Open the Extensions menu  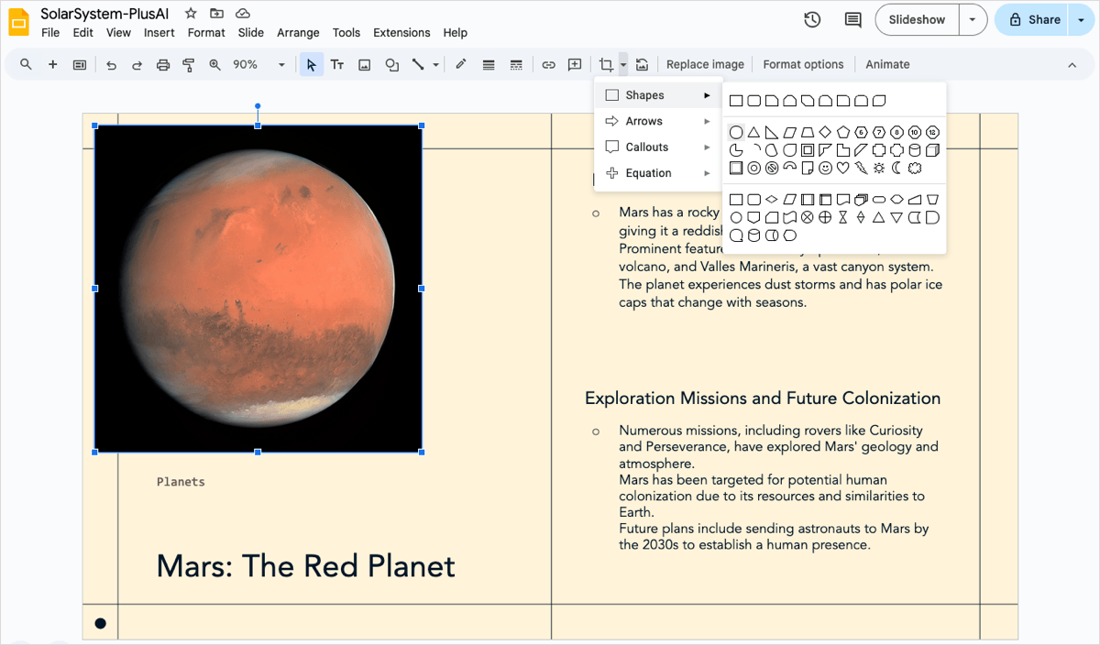[x=401, y=33]
